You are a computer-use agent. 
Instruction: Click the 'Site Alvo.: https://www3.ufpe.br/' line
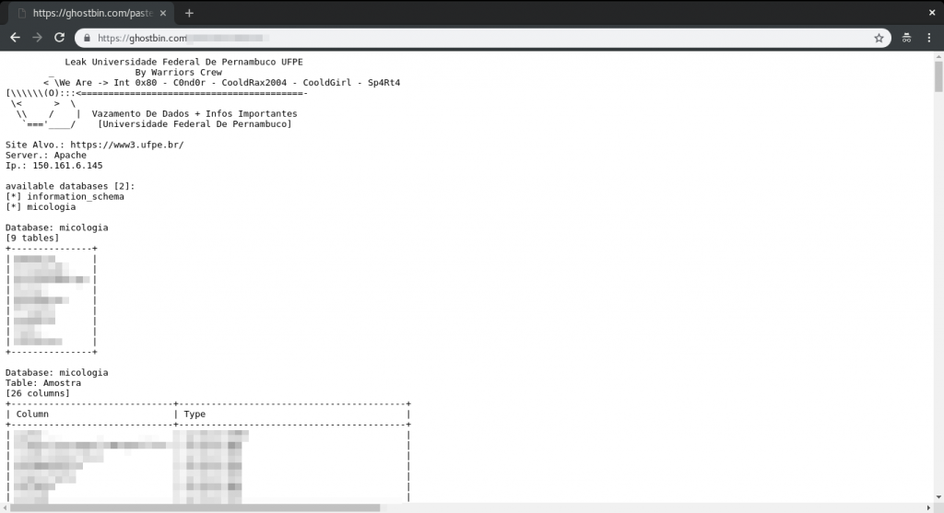(95, 145)
